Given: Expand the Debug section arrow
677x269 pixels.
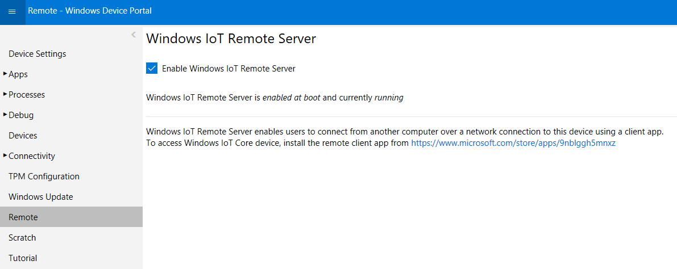Looking at the screenshot, I should tap(5, 115).
